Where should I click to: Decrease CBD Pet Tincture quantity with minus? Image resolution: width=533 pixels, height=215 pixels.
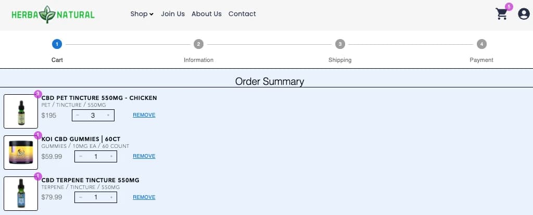pos(78,115)
